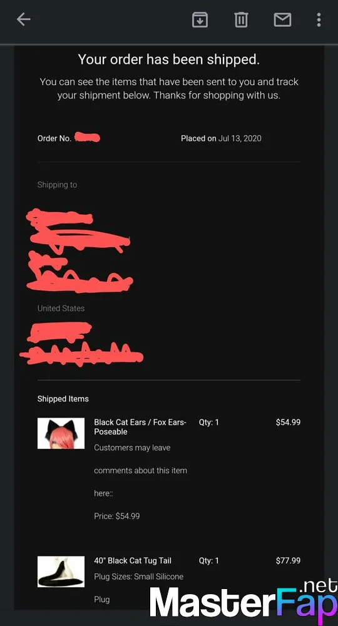
Task: Click the Shipped Items section heading
Action: pyautogui.click(x=63, y=399)
